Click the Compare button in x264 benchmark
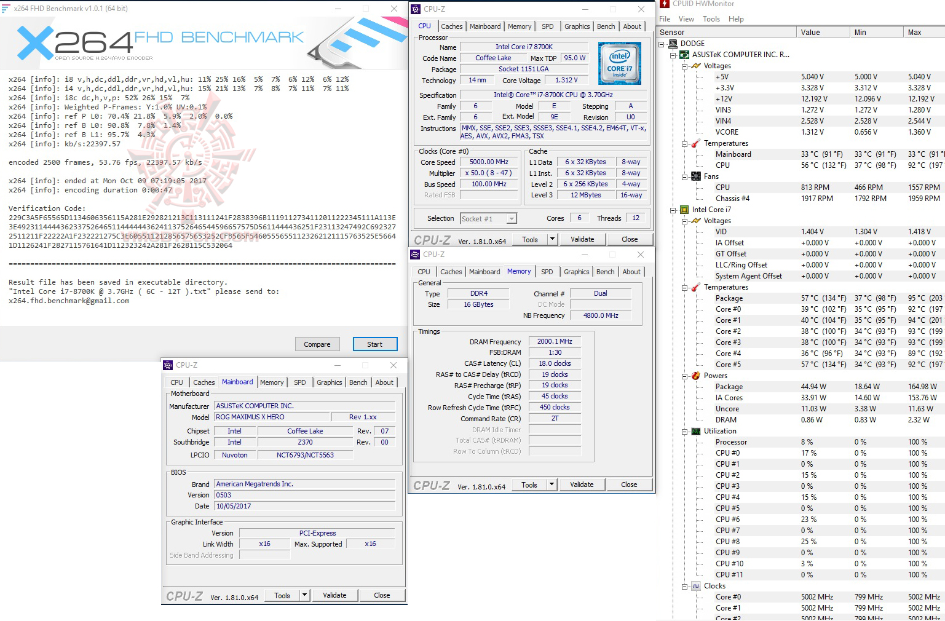Viewport: 945px width, 621px height. [x=317, y=344]
